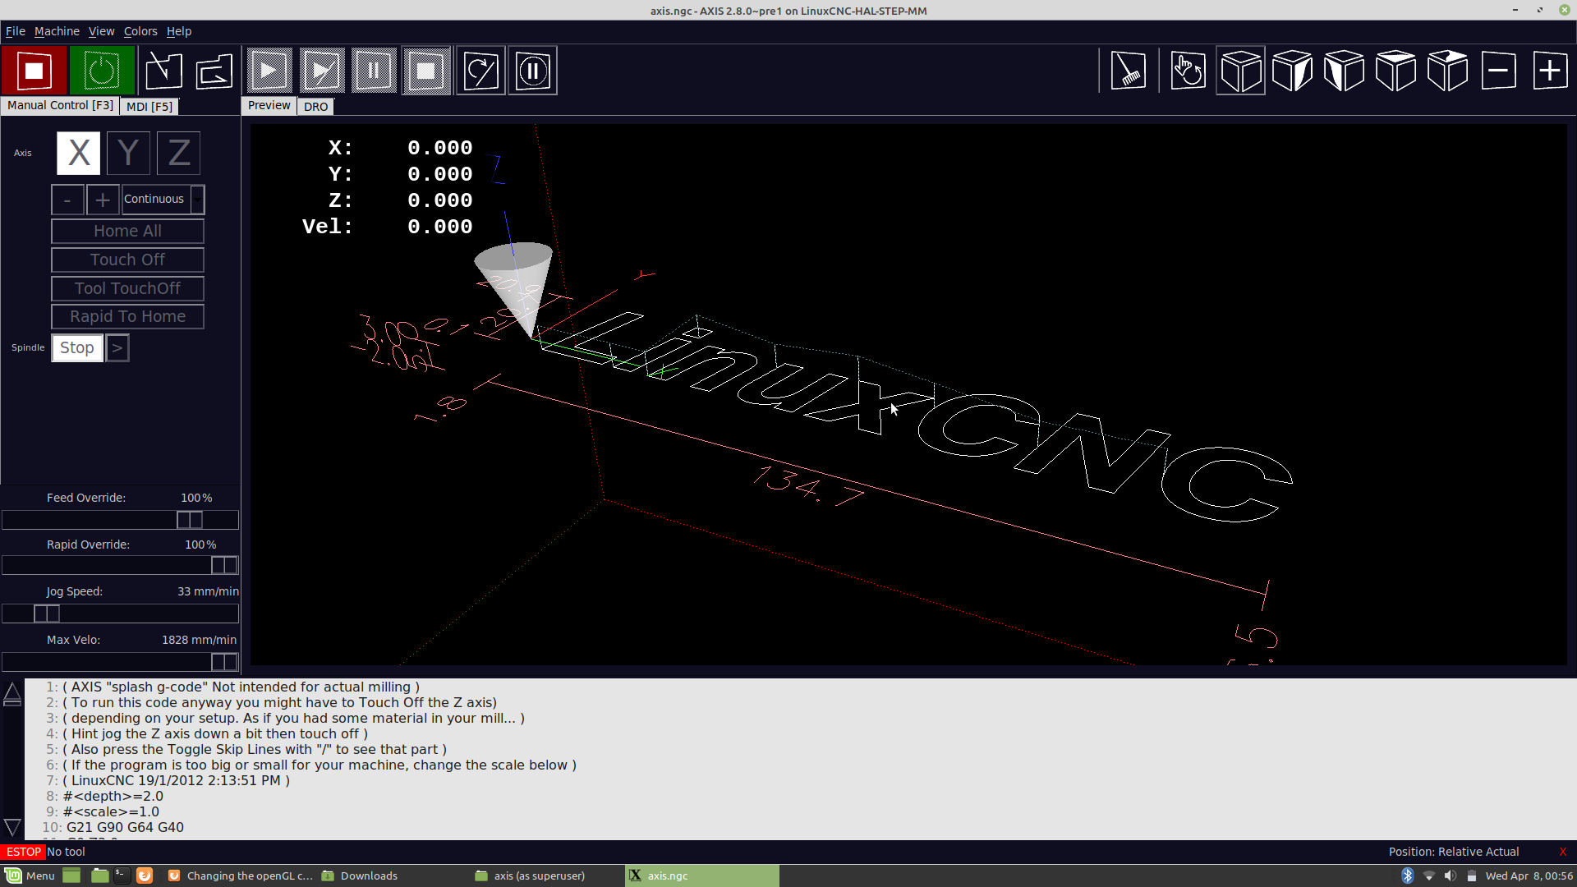Open terminal launcher in taskbar

pyautogui.click(x=122, y=876)
